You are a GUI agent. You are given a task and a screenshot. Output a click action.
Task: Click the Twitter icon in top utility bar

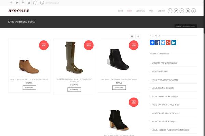(x=17, y=3)
